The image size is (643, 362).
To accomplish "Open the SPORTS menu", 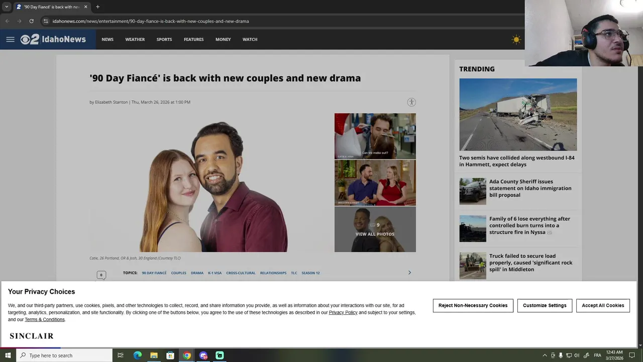I will click(x=164, y=39).
